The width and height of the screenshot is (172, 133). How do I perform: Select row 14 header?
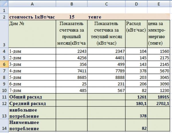(x=4, y=125)
